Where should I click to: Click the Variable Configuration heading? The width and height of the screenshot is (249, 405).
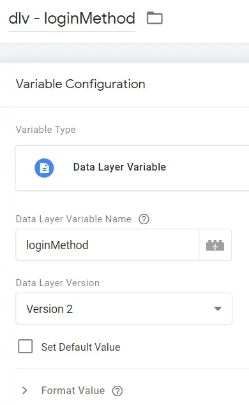80,84
